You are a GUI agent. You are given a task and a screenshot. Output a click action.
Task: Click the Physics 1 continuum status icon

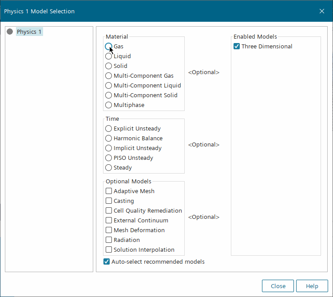click(10, 32)
